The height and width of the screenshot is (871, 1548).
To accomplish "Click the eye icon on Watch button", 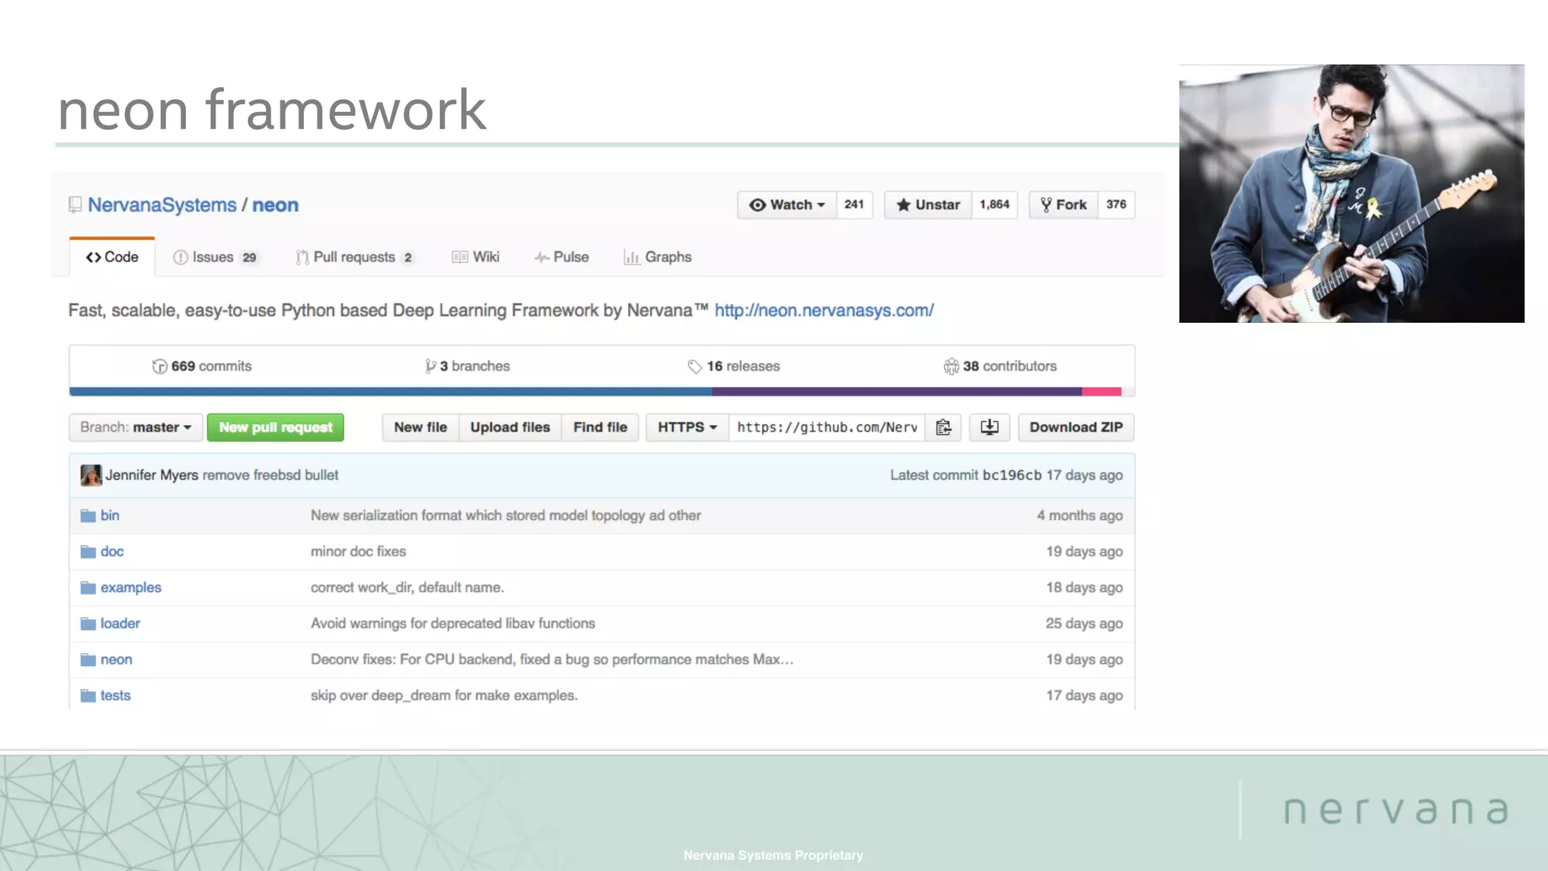I will point(757,205).
